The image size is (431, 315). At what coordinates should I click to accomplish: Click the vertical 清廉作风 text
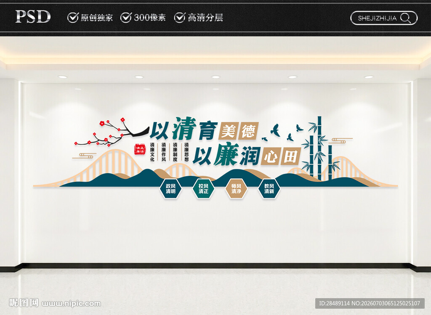(x=164, y=151)
